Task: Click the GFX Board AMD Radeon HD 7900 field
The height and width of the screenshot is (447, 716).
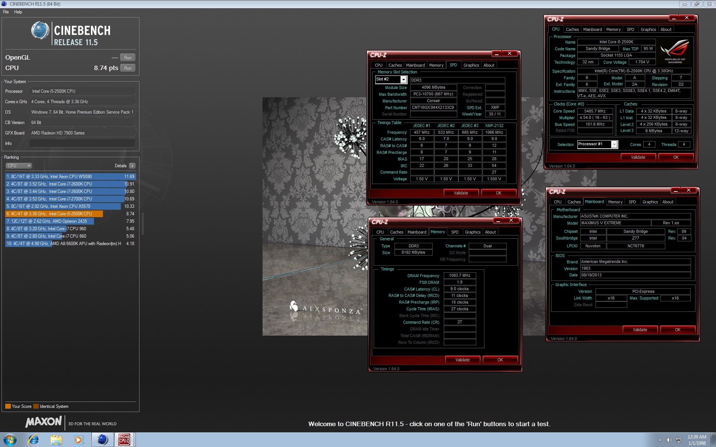Action: pyautogui.click(x=82, y=133)
